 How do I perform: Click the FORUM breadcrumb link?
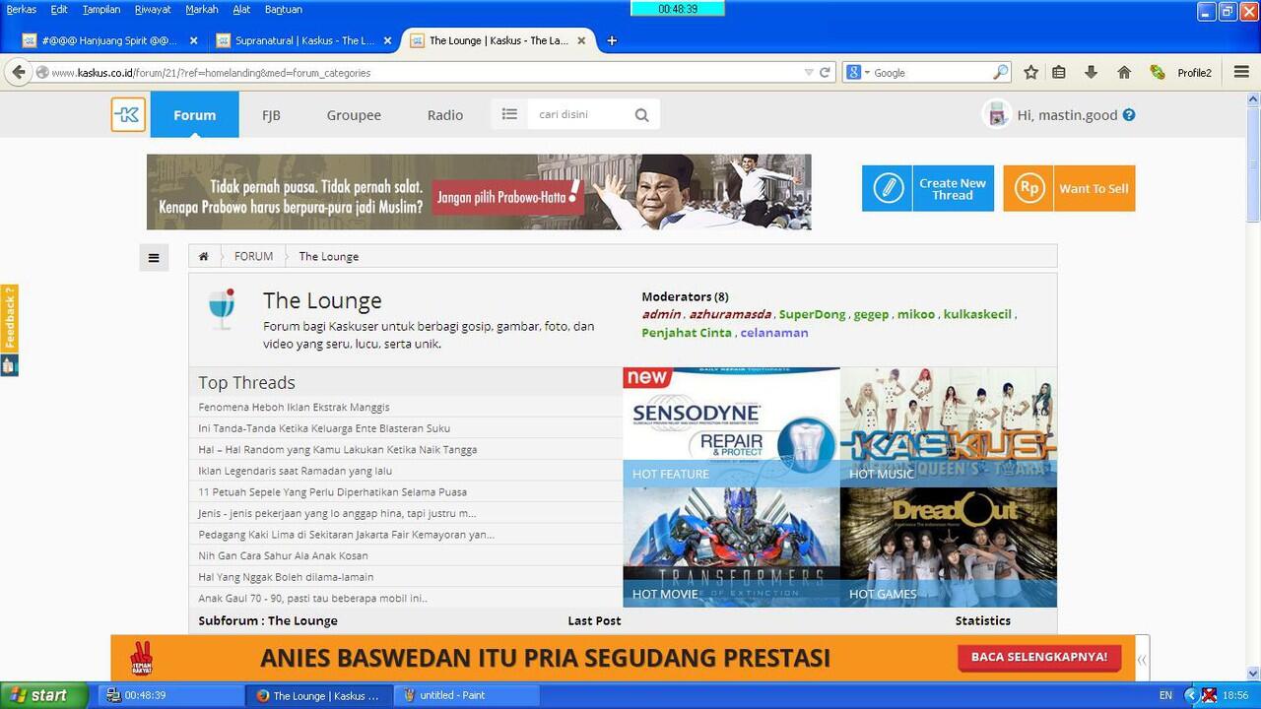click(253, 256)
